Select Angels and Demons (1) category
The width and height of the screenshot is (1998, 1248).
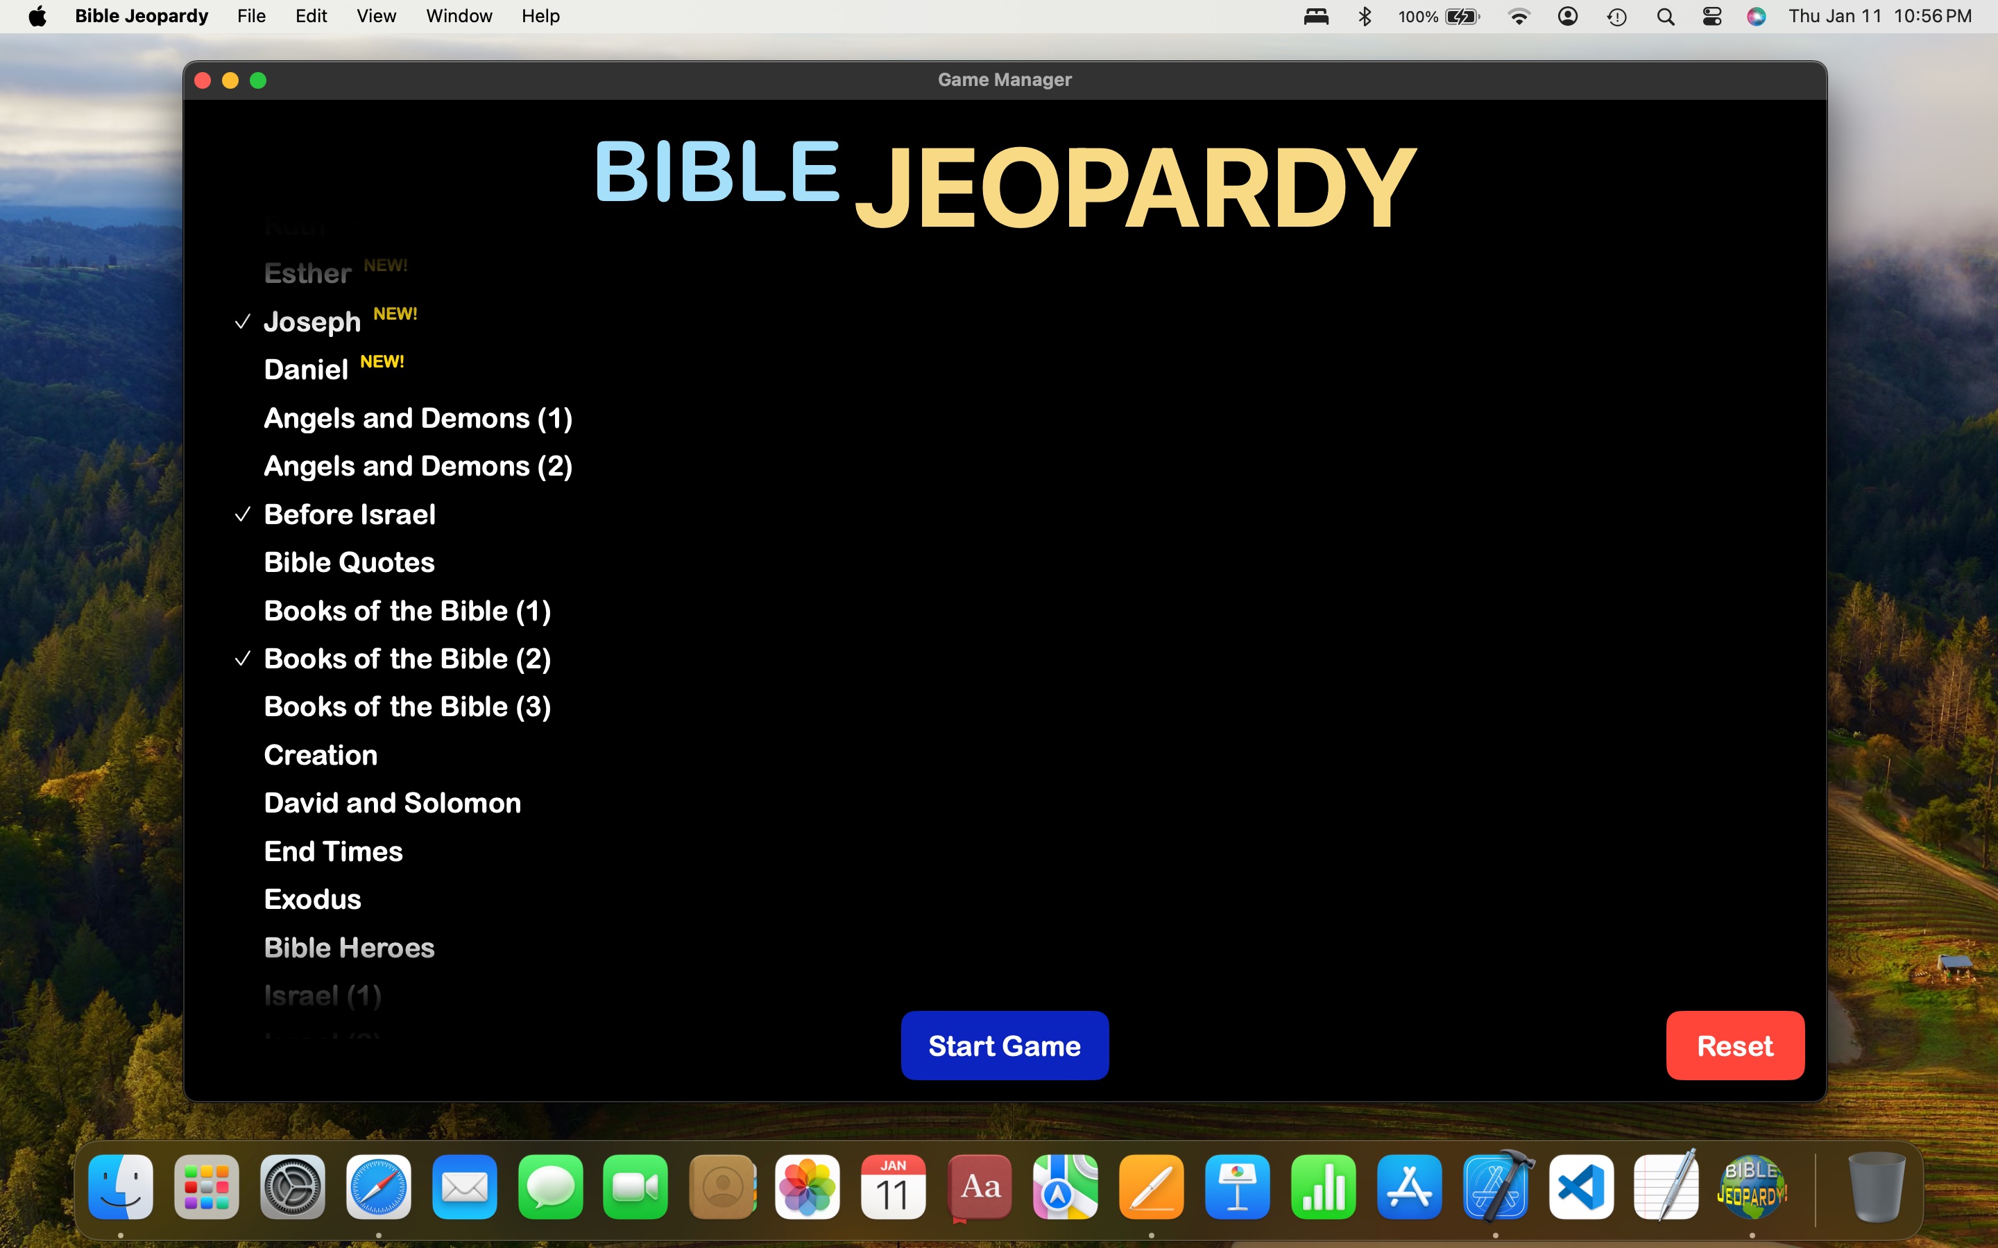(x=418, y=419)
